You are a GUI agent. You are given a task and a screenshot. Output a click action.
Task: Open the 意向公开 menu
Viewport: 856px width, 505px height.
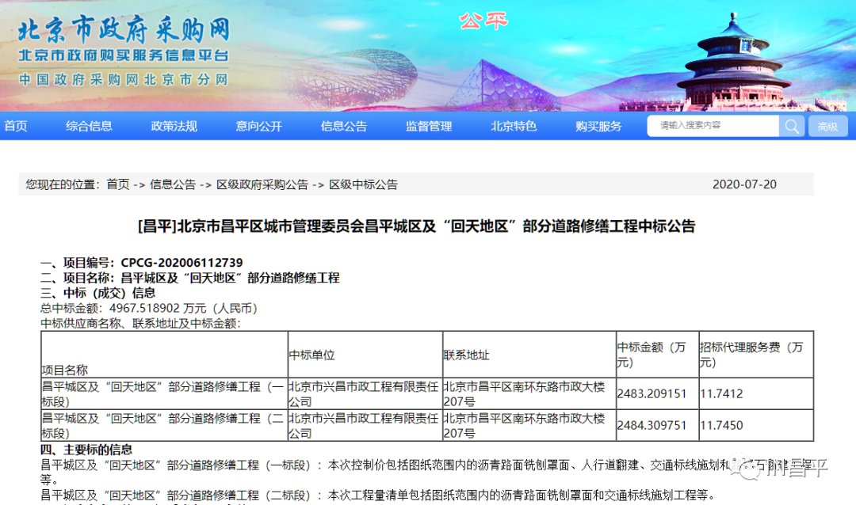(258, 126)
